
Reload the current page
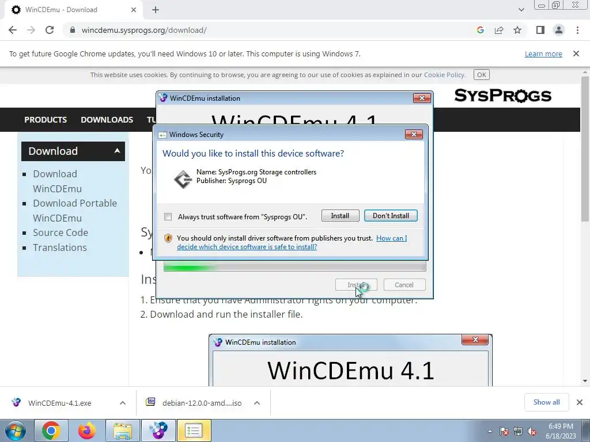50,30
